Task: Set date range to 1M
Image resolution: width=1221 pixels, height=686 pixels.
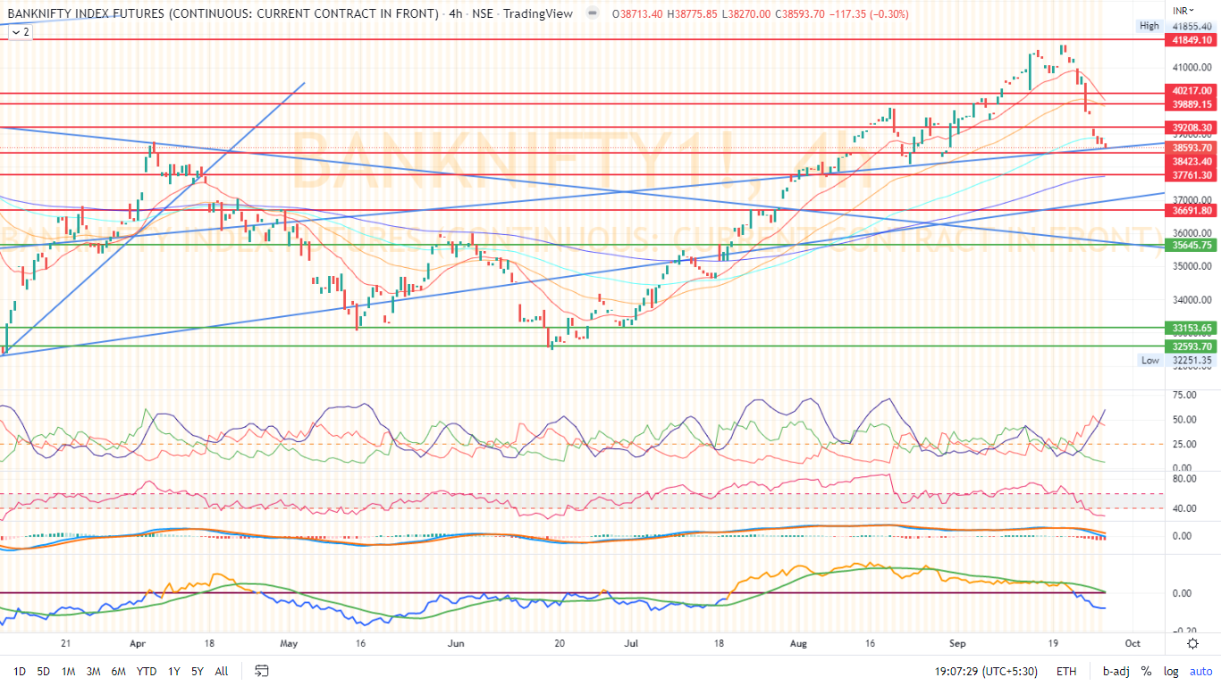Action: click(x=68, y=671)
